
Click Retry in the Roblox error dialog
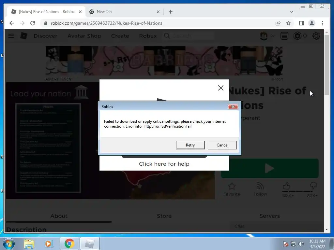pyautogui.click(x=190, y=145)
